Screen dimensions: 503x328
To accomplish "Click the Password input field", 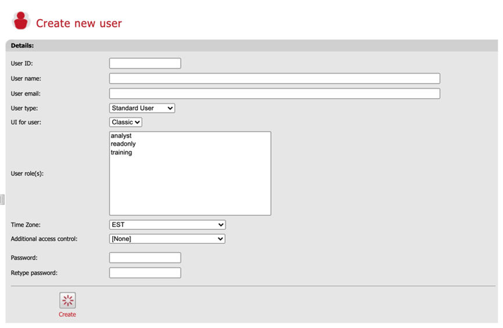I will tap(145, 258).
